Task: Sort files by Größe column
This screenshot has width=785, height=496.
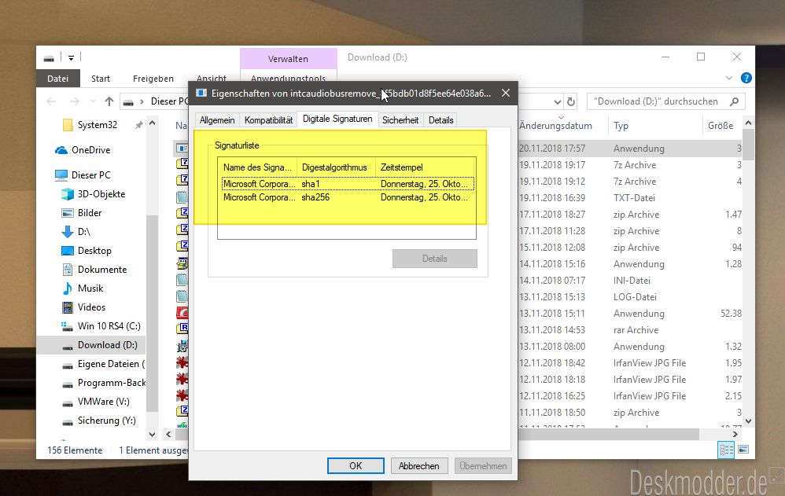Action: point(722,126)
